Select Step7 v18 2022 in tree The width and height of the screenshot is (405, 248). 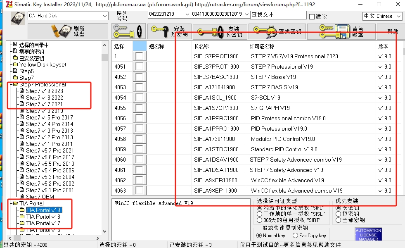click(44, 98)
